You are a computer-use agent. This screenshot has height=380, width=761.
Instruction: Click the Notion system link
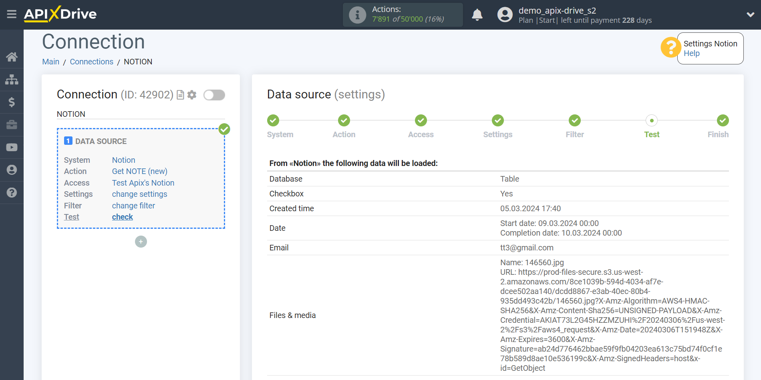[x=123, y=160]
